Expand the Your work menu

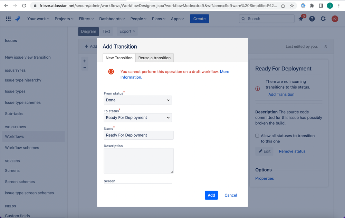point(38,19)
